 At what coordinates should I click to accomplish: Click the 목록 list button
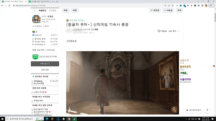point(179,10)
